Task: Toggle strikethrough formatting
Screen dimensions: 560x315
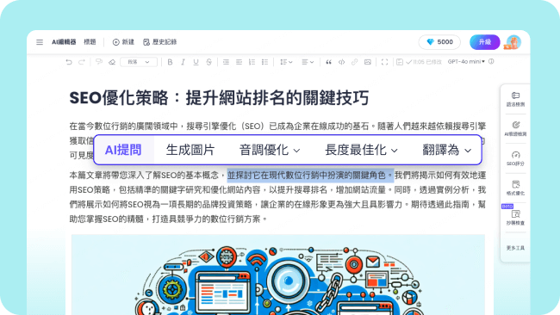Action: (x=209, y=62)
